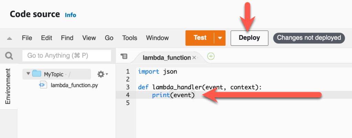Image resolution: width=352 pixels, height=138 pixels.
Task: Select the lambda_function editor tab
Action: coord(166,58)
